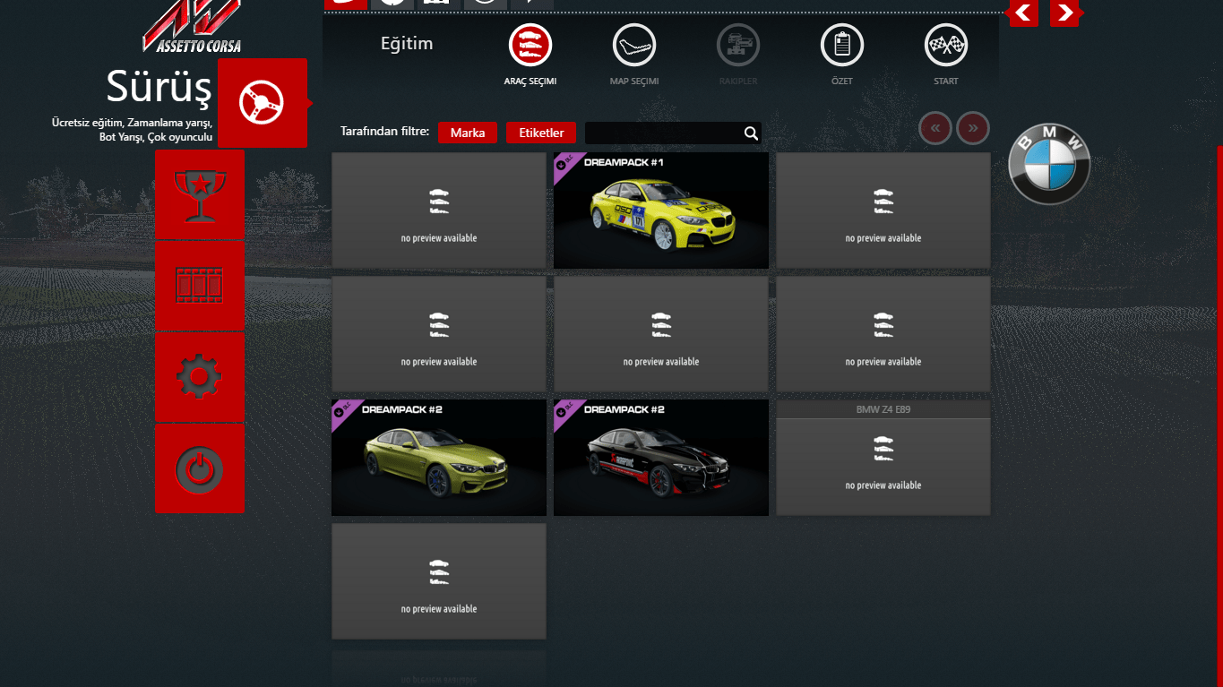Click the DLC badge on Dreampack #1
Image resolution: width=1223 pixels, height=687 pixels.
tap(564, 163)
